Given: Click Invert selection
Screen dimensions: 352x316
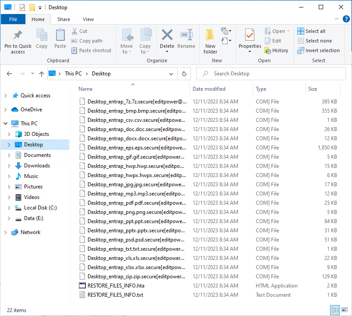Looking at the screenshot, I should click(x=318, y=50).
